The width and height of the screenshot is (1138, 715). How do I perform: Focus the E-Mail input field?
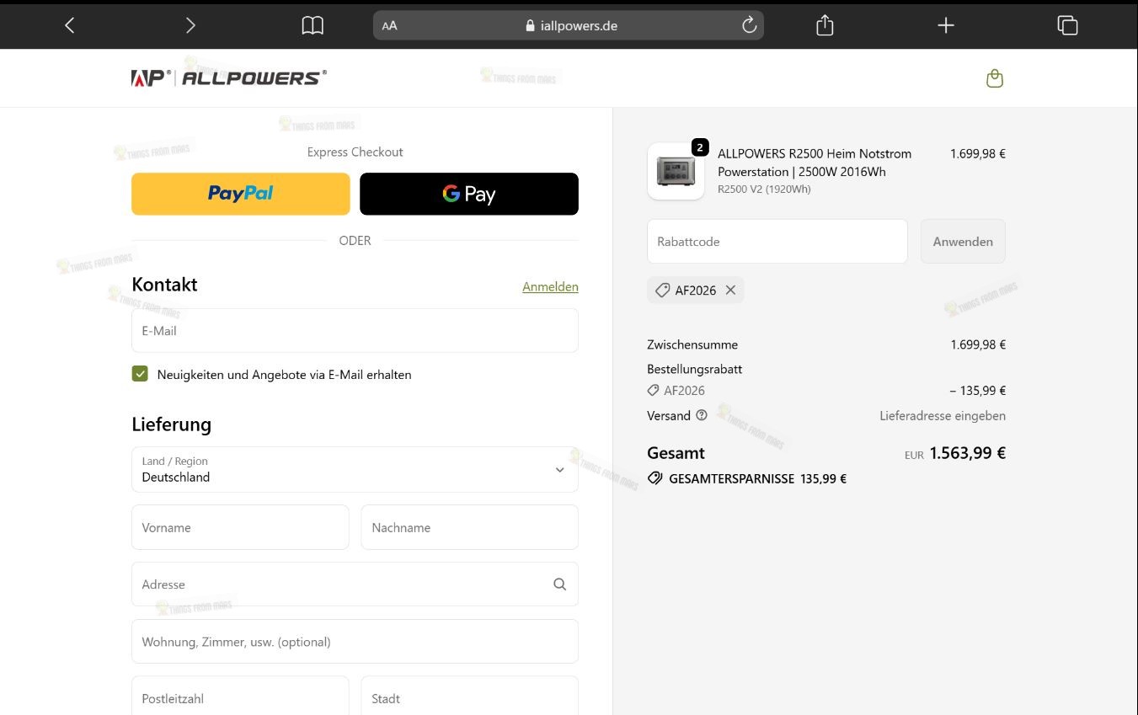tap(355, 330)
